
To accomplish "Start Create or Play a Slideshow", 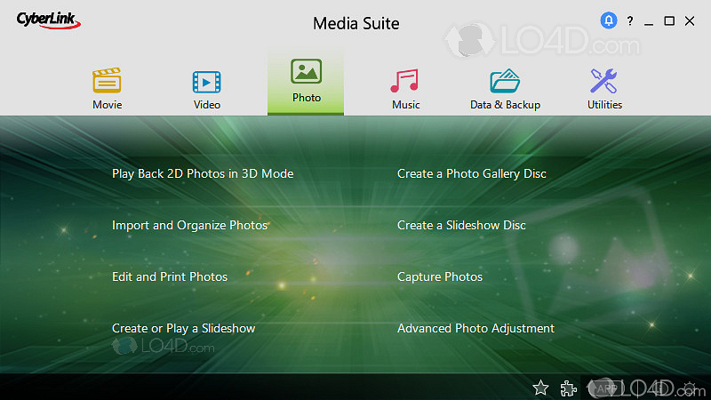I will click(184, 328).
